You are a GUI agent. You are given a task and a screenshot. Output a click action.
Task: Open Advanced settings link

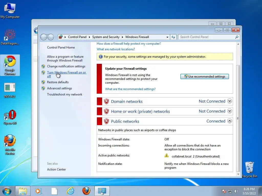(x=59, y=88)
